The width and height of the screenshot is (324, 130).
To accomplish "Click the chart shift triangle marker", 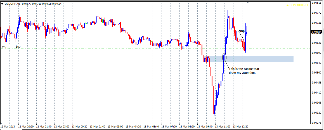I will click(x=248, y=2).
